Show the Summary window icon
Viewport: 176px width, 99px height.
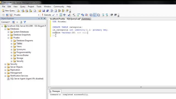coord(56,11)
